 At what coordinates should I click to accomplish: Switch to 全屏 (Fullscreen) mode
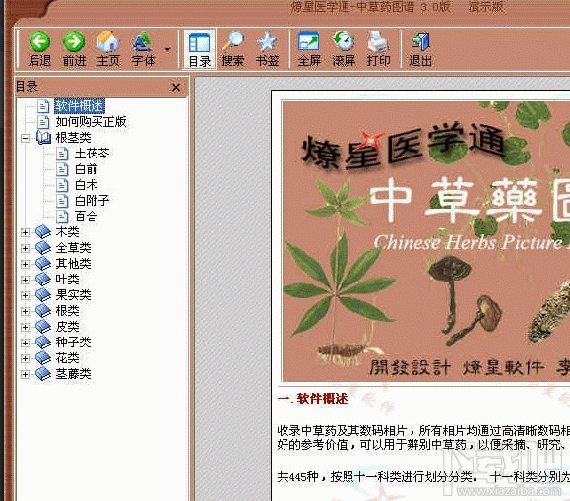[309, 48]
